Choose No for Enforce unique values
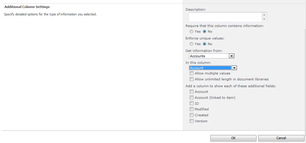306x143 pixels. [x=204, y=44]
